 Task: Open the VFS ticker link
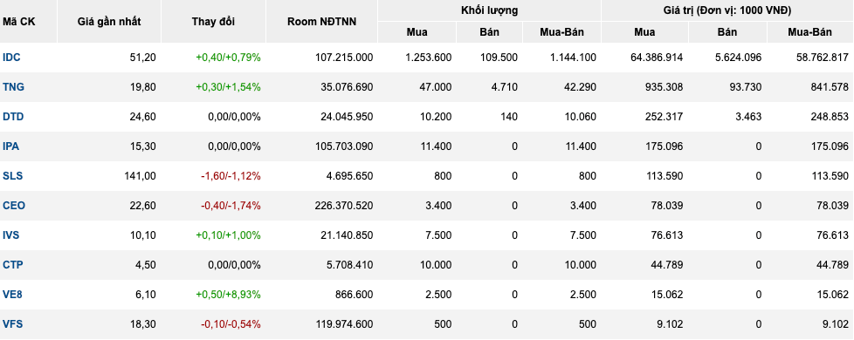[12, 324]
